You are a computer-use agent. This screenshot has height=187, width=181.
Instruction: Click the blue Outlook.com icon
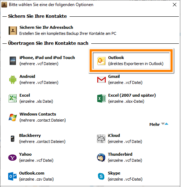tap(12, 176)
